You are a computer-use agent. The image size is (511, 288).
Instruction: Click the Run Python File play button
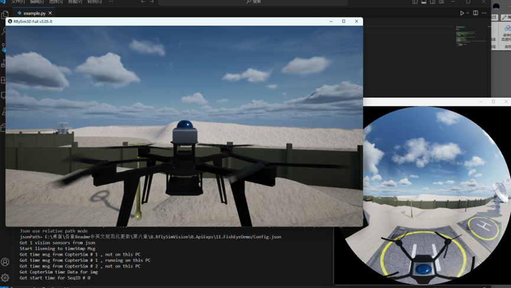point(462,13)
